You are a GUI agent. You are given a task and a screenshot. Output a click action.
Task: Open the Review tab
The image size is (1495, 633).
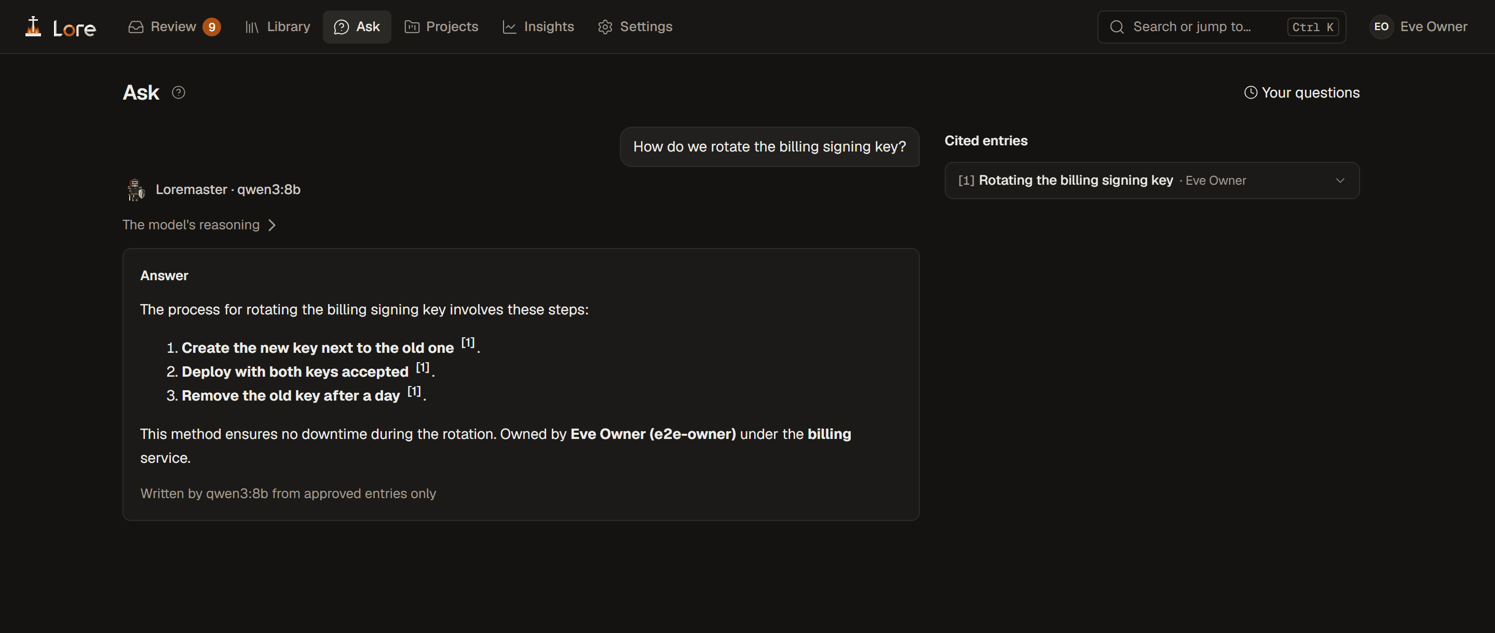tap(174, 26)
